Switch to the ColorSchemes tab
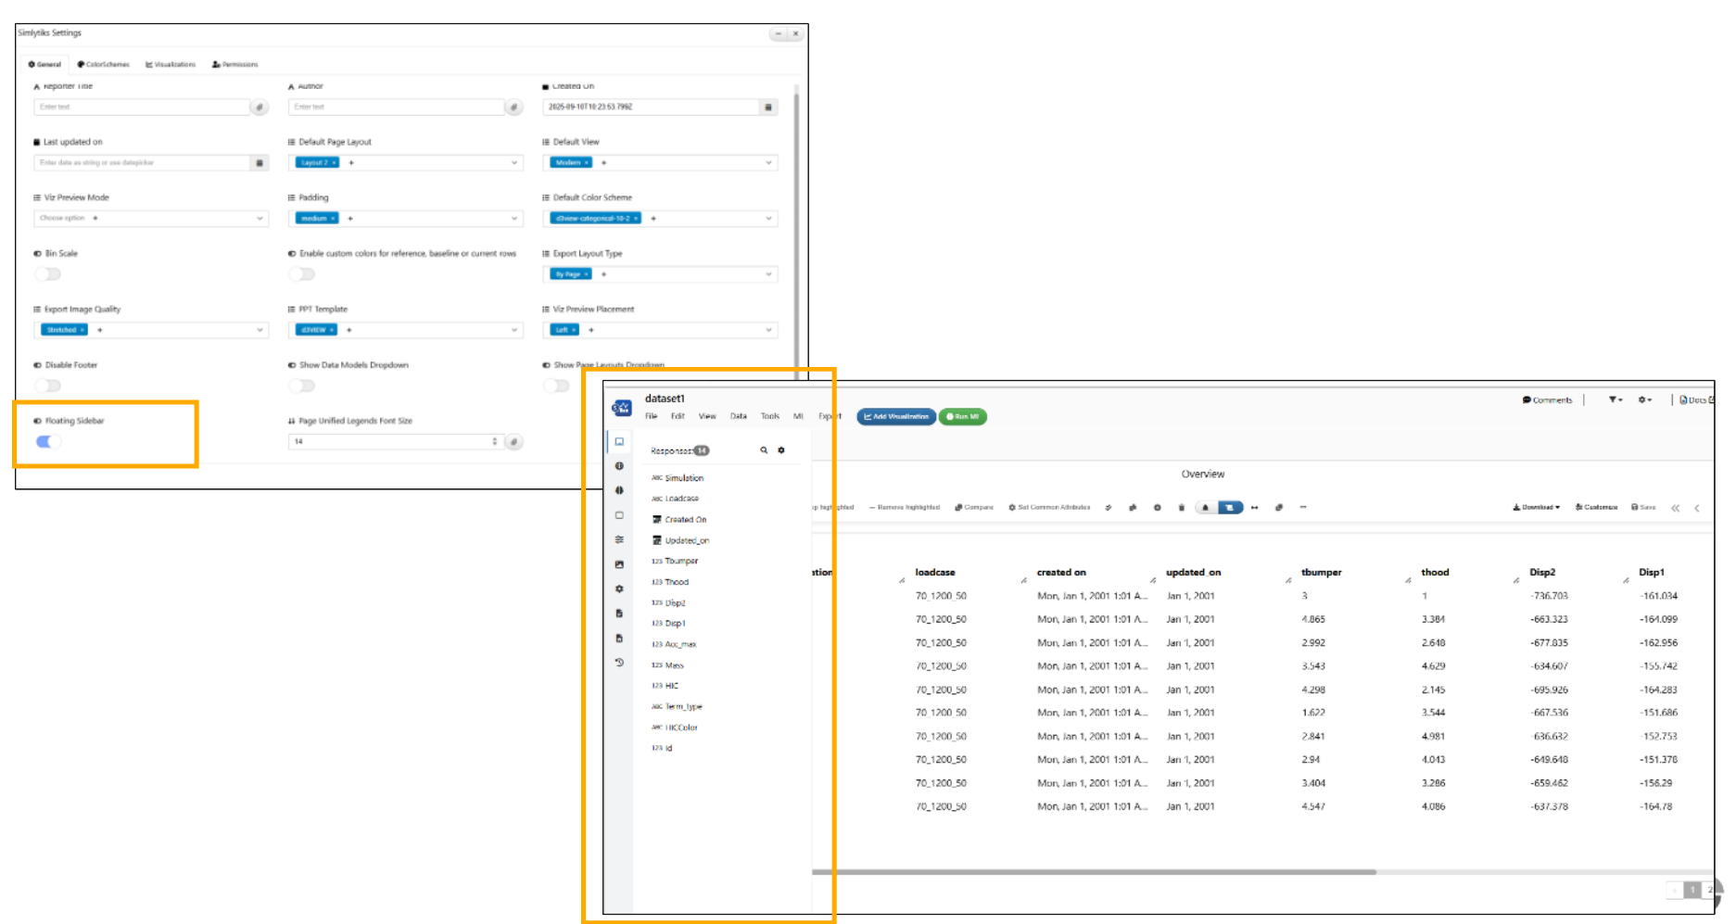 [x=104, y=65]
